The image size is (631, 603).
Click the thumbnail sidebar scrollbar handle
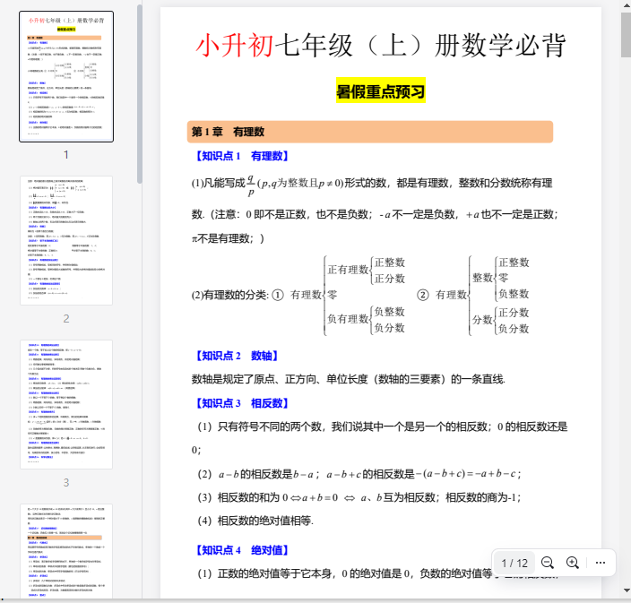pos(139,90)
